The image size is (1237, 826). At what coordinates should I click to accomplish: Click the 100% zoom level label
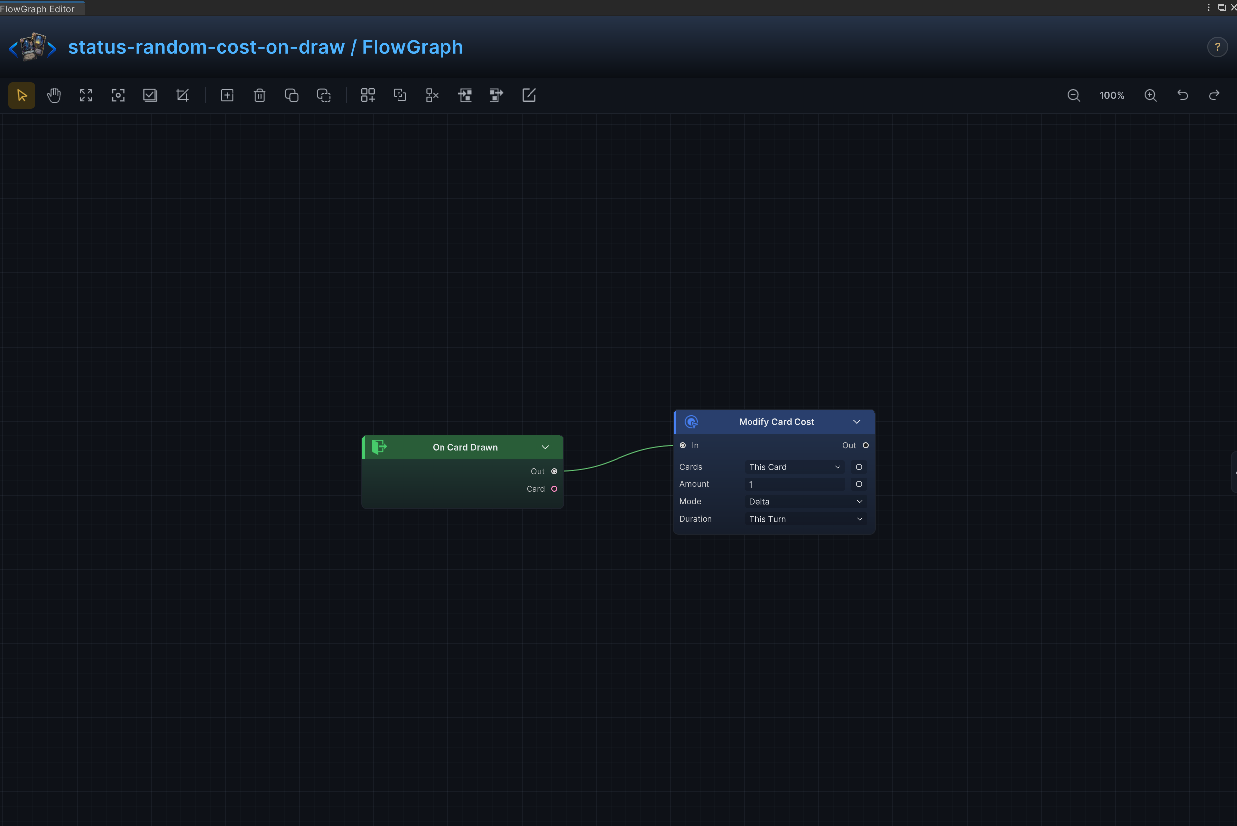1111,95
